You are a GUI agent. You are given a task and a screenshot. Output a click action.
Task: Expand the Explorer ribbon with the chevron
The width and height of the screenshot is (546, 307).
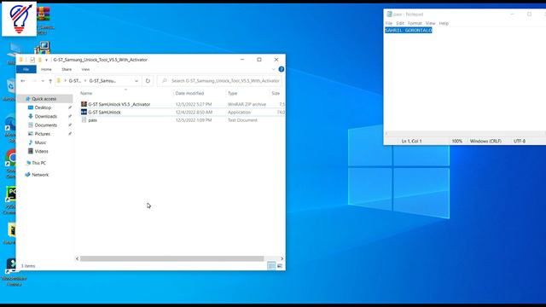click(x=273, y=69)
